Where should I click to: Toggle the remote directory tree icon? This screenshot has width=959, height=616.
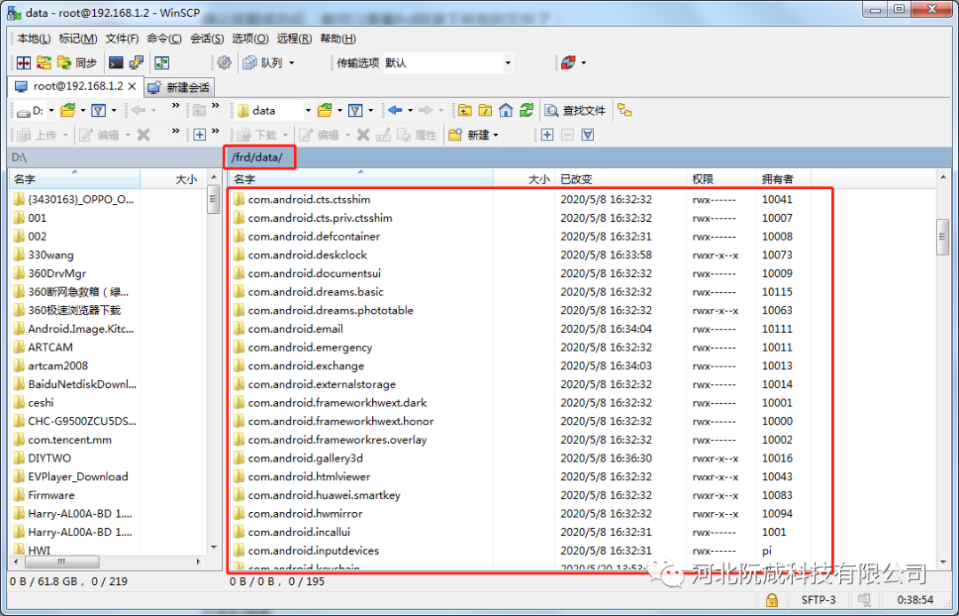[624, 111]
